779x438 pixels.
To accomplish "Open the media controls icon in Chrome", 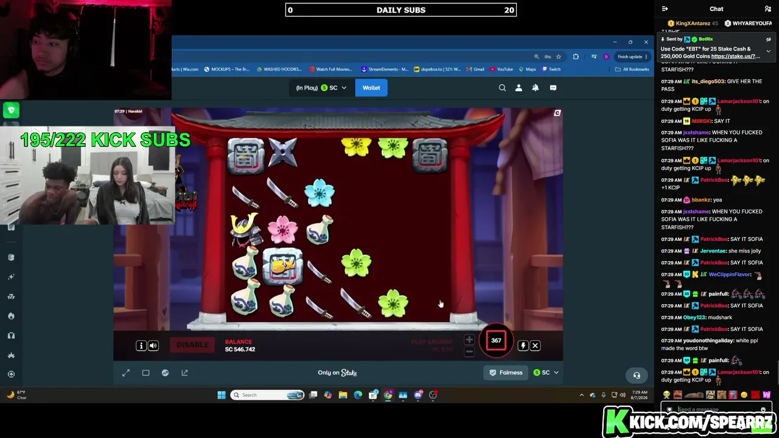I will (594, 57).
